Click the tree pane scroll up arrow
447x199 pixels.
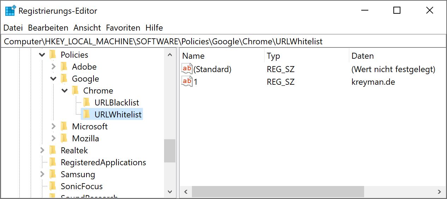tap(170, 55)
